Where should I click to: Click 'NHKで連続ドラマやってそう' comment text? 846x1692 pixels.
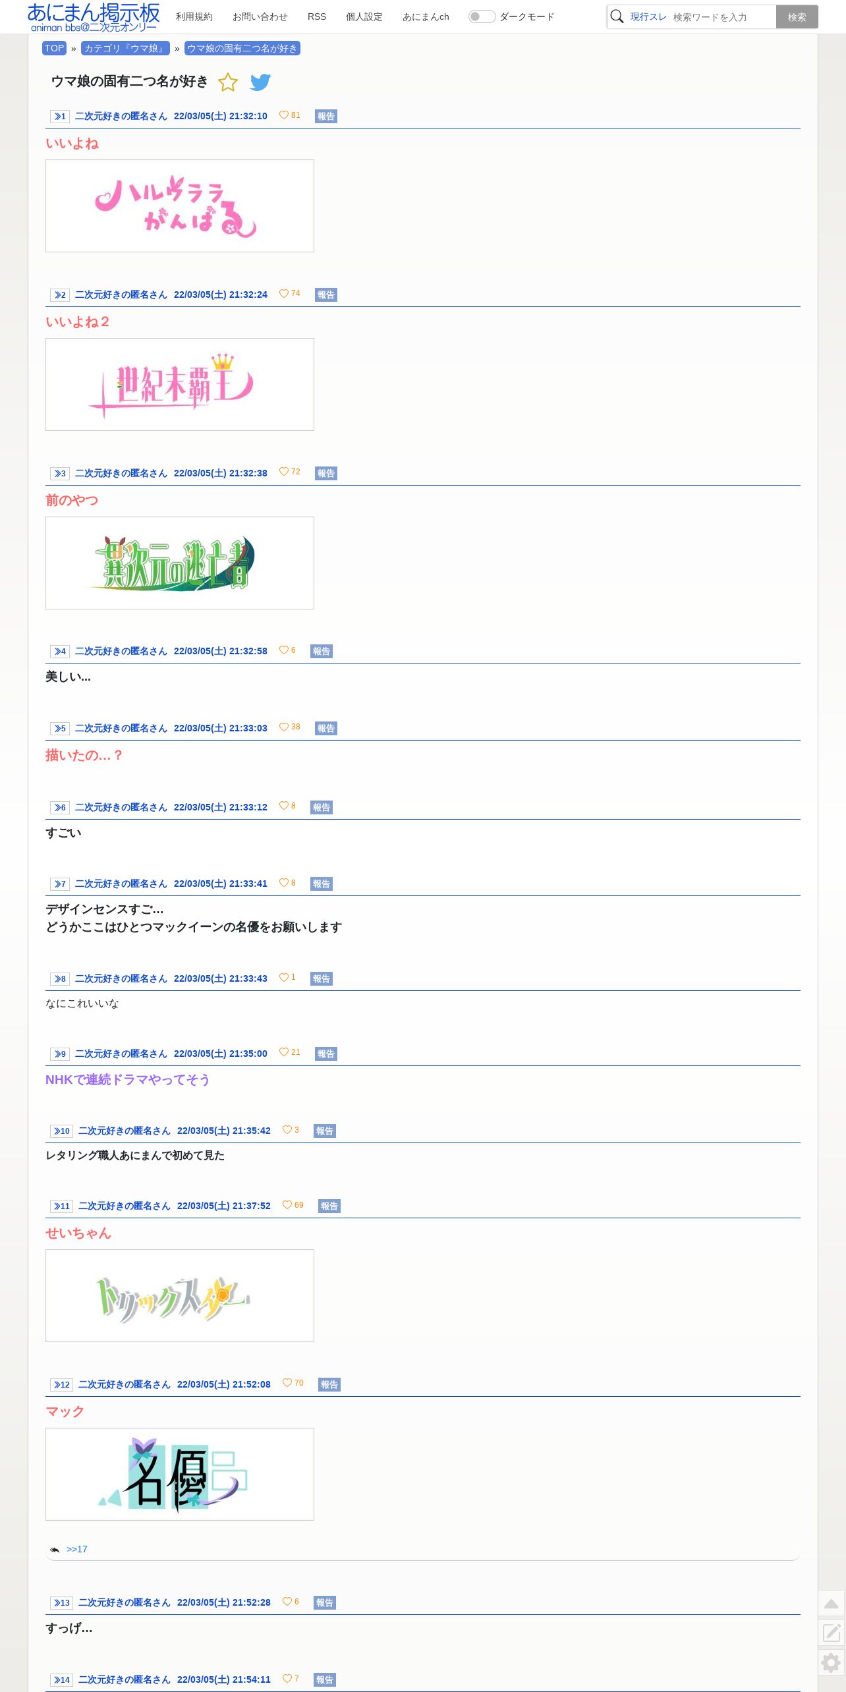pyautogui.click(x=128, y=1079)
